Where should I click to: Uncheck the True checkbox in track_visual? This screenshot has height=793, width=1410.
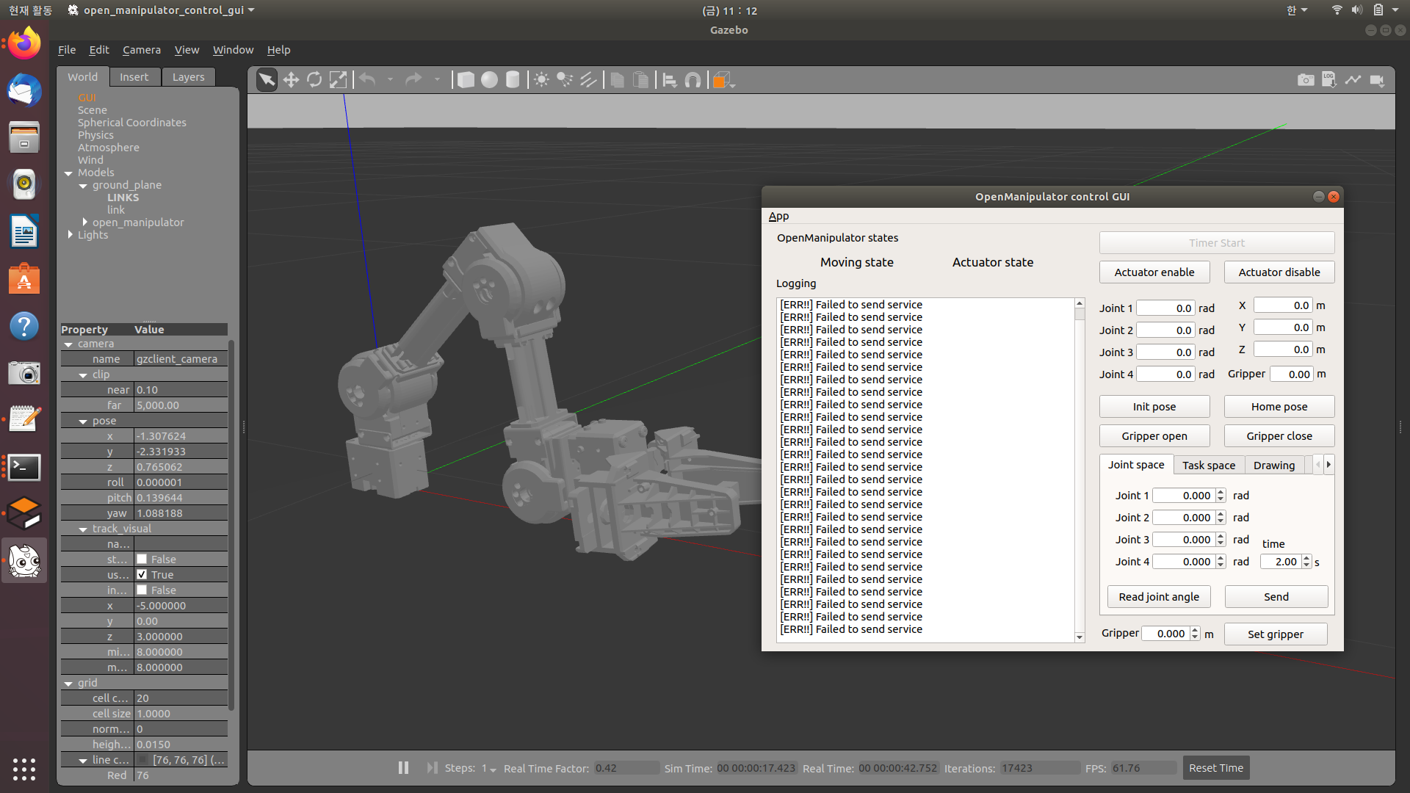point(142,575)
